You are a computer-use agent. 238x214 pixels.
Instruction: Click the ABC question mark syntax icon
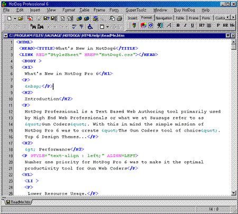pos(81,26)
